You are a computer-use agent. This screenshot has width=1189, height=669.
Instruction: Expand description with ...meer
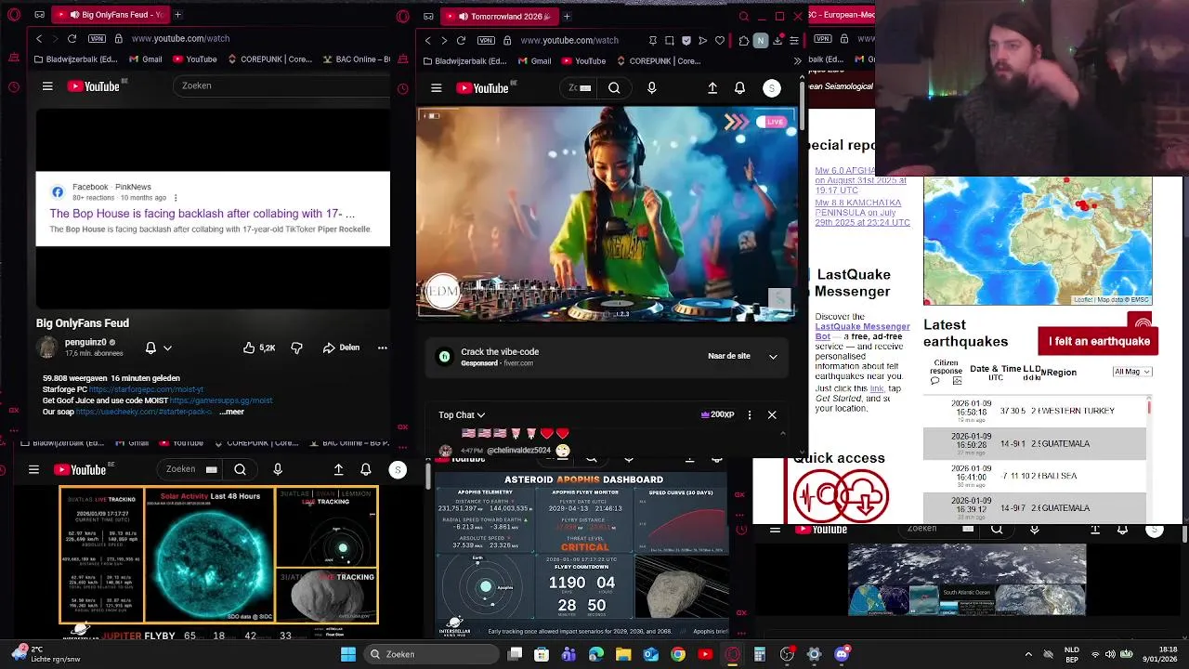[x=231, y=412]
